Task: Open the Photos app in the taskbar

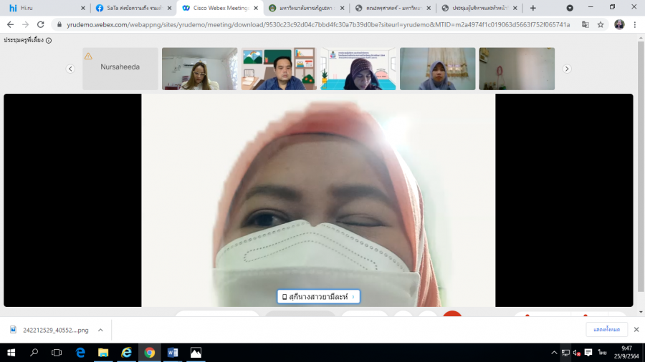Action: click(196, 353)
